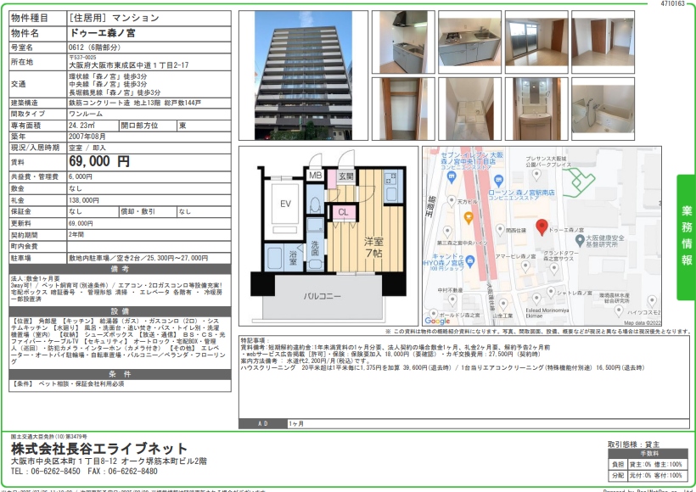Click the property name ドゥーエ森ノ宮 field
This screenshot has height=492, width=696.
(x=100, y=32)
